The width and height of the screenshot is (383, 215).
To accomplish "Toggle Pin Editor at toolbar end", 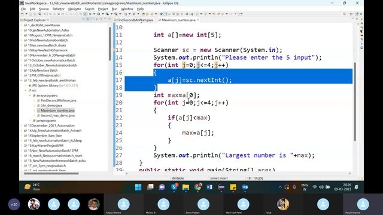I will coord(241,14).
